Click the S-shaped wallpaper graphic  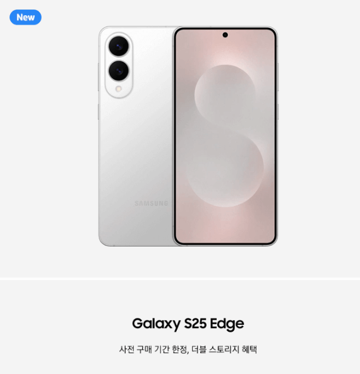225,136
